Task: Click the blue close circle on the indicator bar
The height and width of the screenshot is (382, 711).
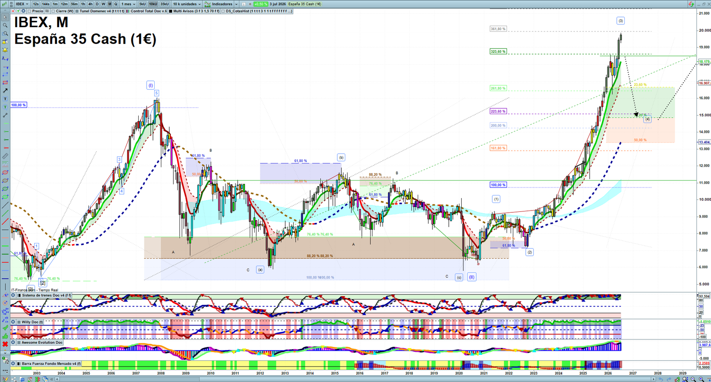Action: (24, 11)
